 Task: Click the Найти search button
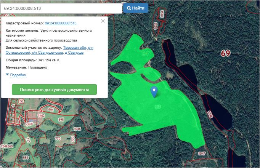[136, 8]
